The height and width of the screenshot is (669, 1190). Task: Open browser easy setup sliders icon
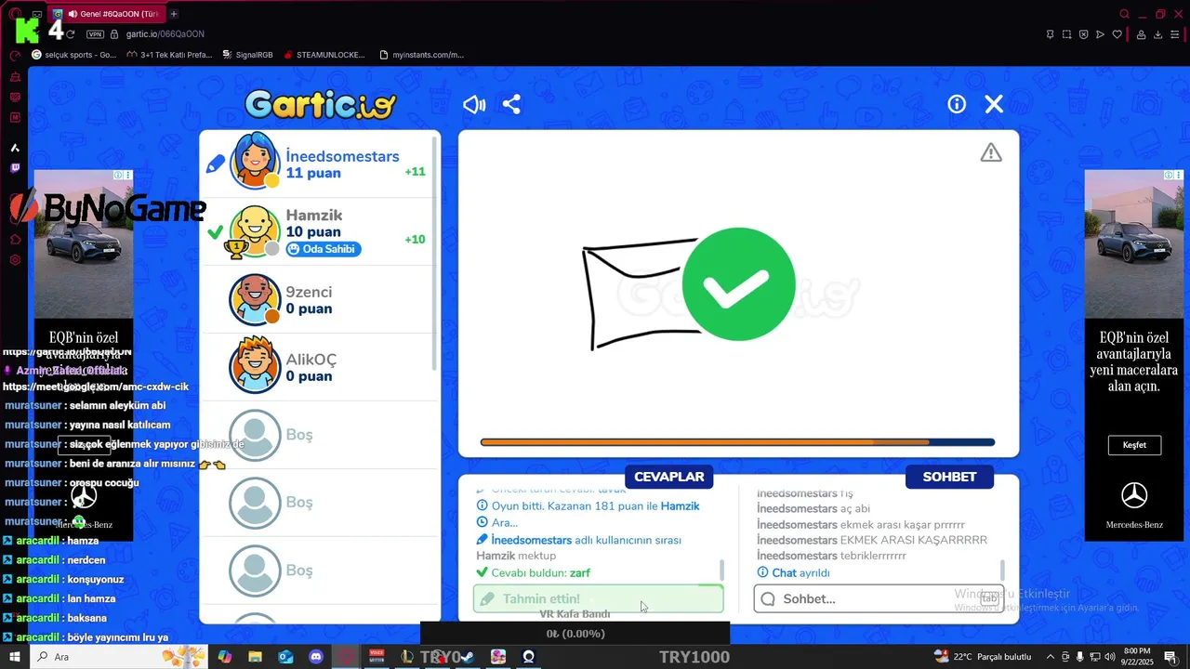point(1175,34)
